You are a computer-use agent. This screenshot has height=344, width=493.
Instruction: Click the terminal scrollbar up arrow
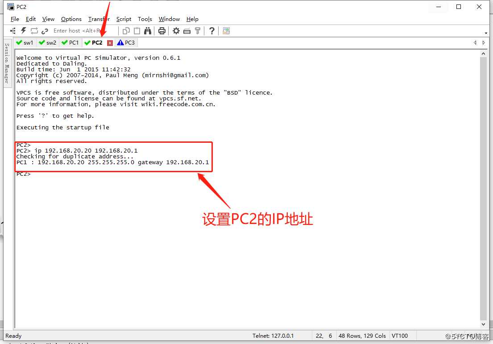tap(483, 54)
